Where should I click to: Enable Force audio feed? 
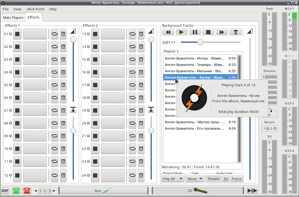(237, 179)
